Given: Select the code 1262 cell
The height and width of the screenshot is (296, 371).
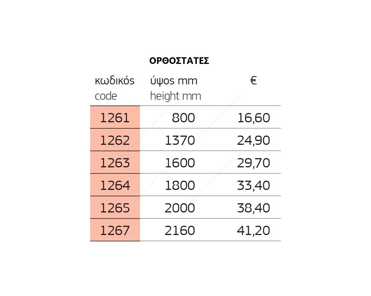Looking at the screenshot, I should click(115, 140).
